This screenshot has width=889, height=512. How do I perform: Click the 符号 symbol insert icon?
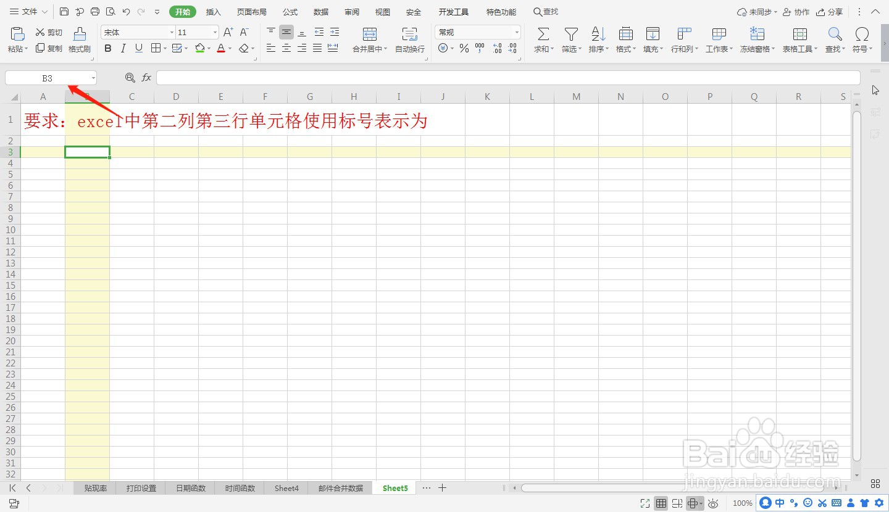pyautogui.click(x=862, y=35)
